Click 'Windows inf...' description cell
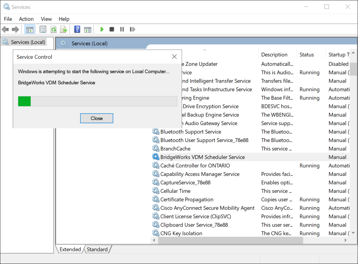Screen dimensions: 358x264 [x=277, y=89]
